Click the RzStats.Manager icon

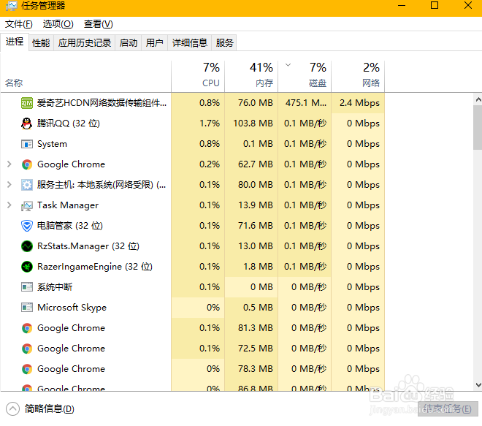click(x=27, y=246)
